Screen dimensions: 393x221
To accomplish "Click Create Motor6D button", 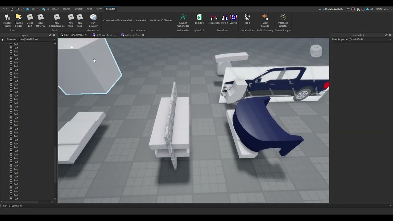I will [111, 21].
